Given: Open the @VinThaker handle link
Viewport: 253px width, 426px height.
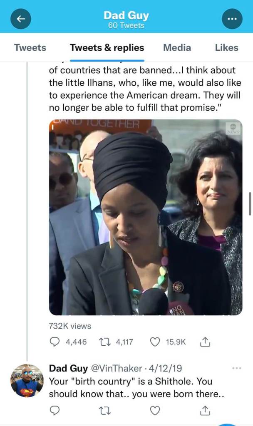Looking at the screenshot, I should [116, 369].
